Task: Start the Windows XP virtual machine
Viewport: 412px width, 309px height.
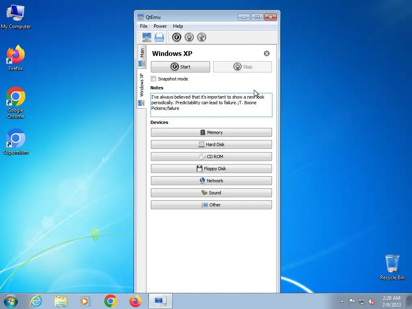Action: tap(180, 67)
